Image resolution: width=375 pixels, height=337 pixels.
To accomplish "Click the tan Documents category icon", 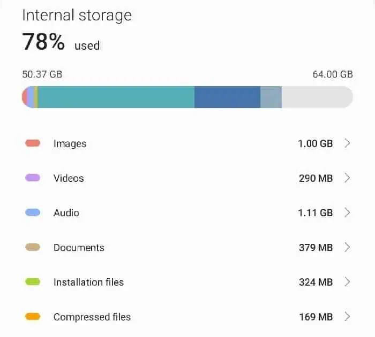I will (x=33, y=247).
